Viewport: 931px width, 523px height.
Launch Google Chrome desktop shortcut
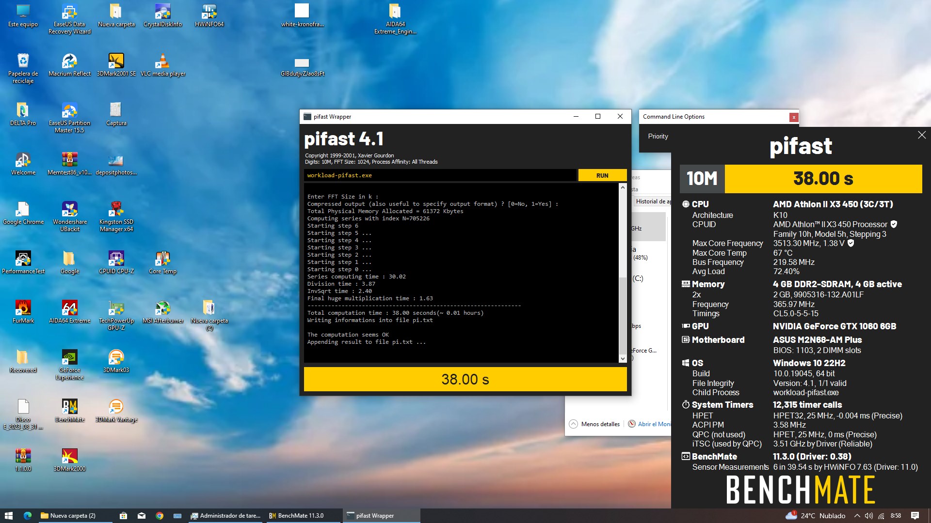23,213
